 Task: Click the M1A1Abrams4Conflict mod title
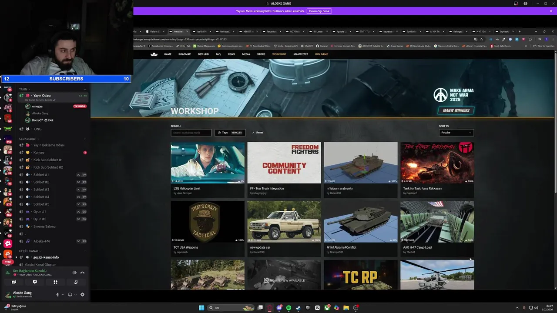coord(342,247)
